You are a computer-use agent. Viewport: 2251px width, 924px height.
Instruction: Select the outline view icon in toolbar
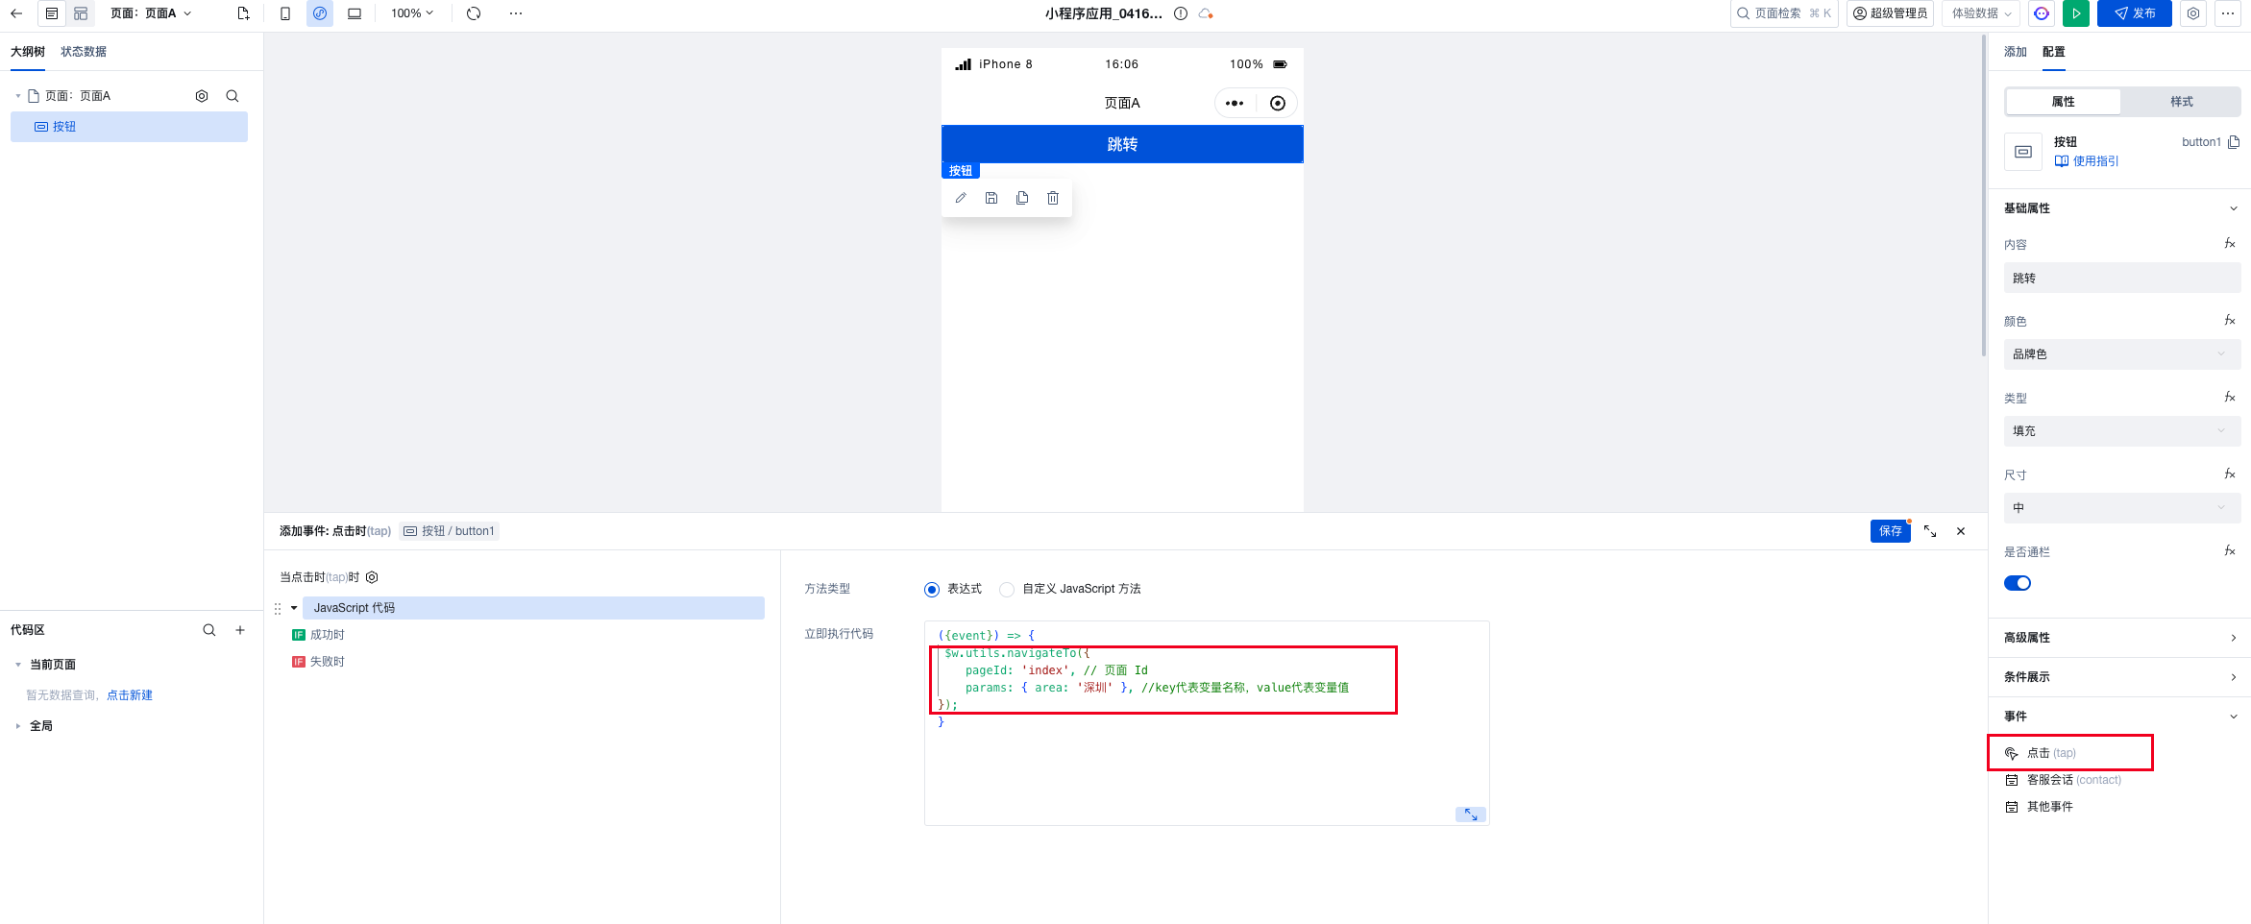(x=52, y=13)
